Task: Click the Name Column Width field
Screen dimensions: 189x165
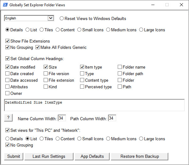Action: coord(62,118)
